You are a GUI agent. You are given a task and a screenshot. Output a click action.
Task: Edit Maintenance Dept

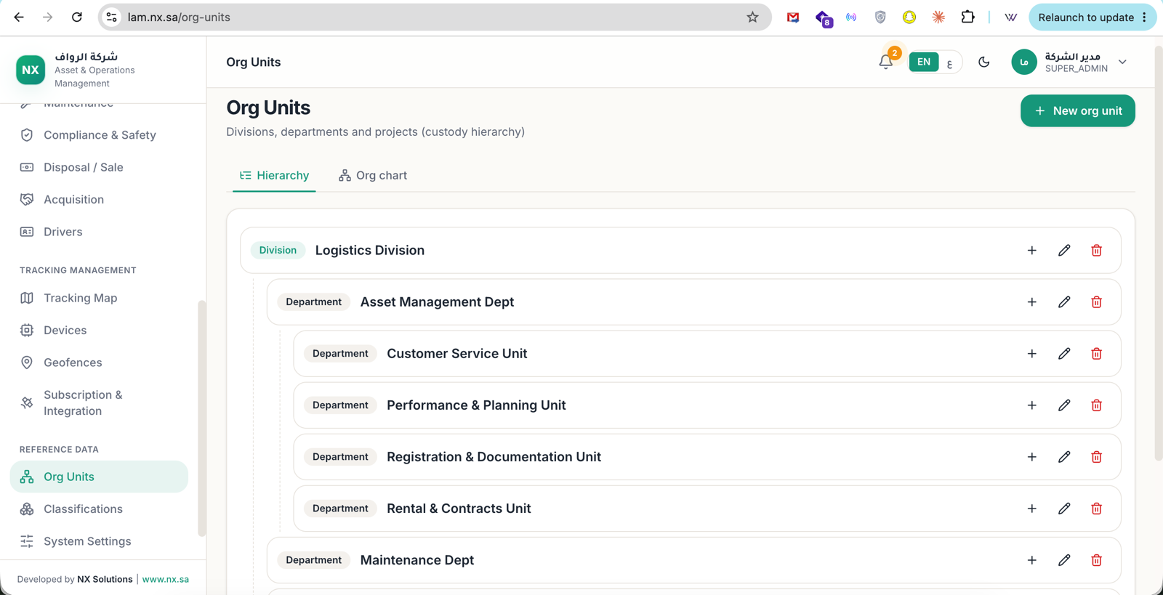pyautogui.click(x=1064, y=560)
